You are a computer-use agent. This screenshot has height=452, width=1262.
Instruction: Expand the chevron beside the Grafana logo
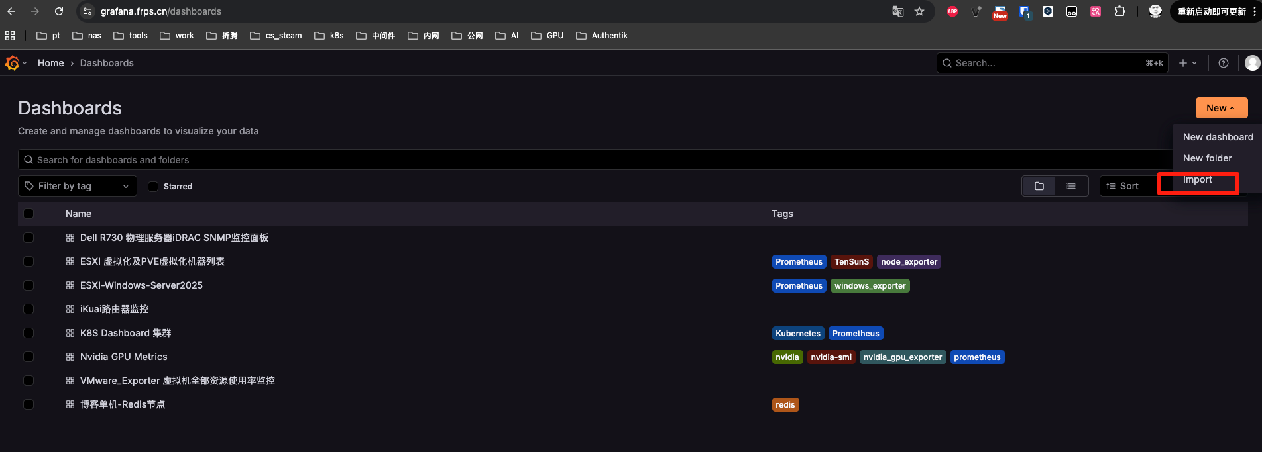tap(25, 63)
